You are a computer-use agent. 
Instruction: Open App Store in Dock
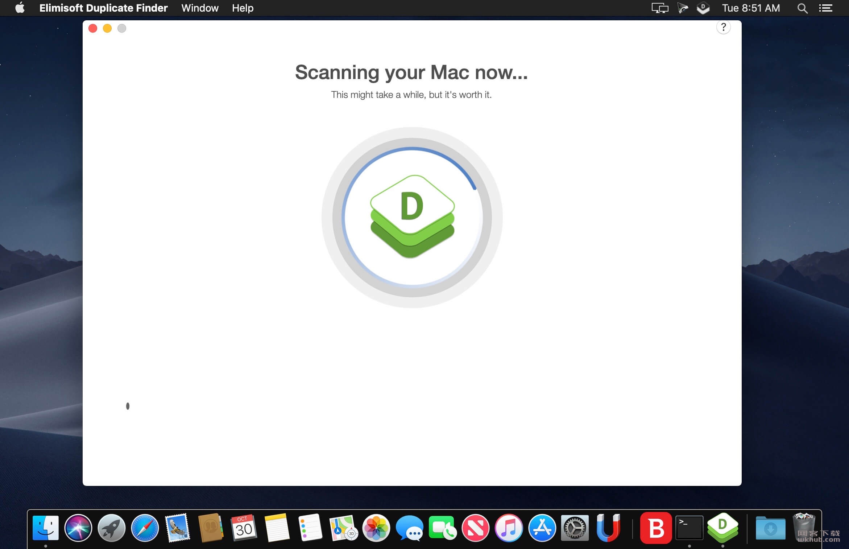(x=542, y=528)
